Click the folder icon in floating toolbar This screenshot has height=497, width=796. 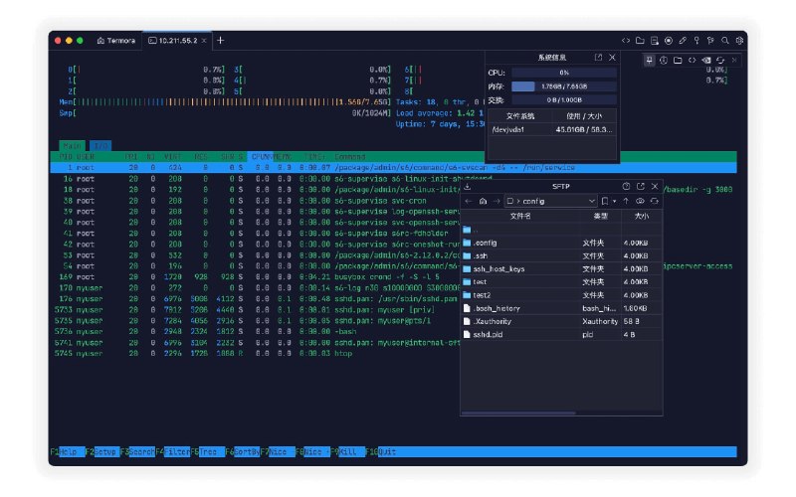(x=678, y=61)
